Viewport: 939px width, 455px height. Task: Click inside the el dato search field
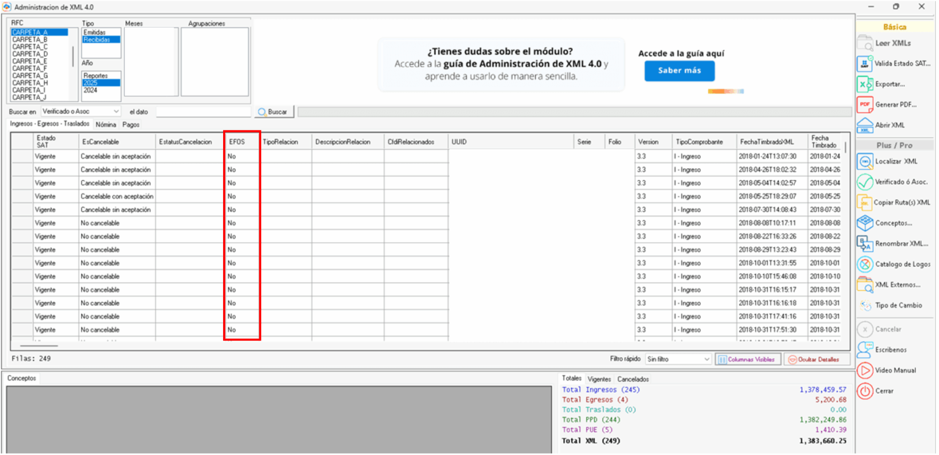204,111
